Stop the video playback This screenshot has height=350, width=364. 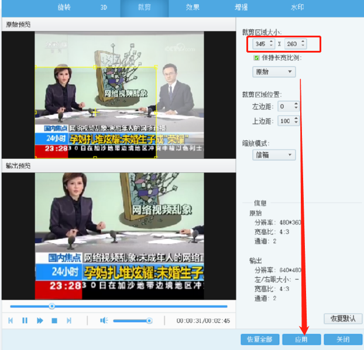tap(54, 320)
